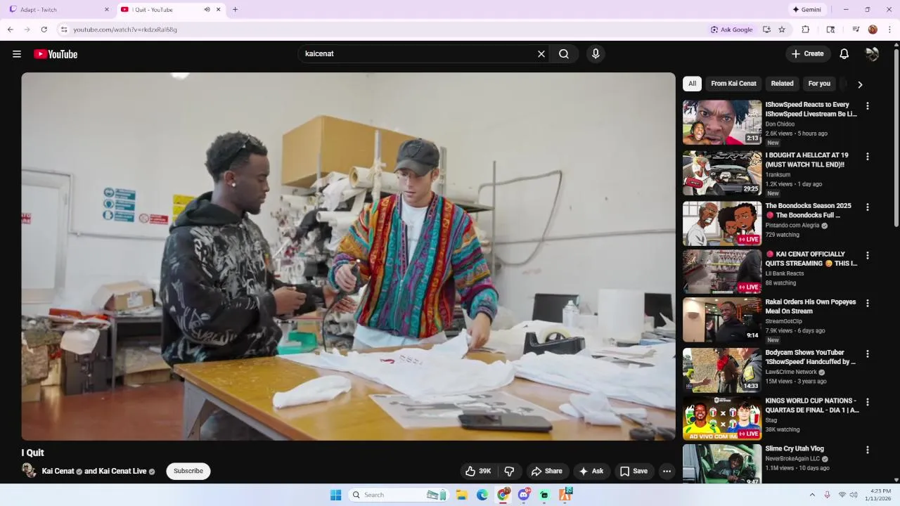Clear the search query with X icon
Screen dimensions: 900x506
[x=541, y=54]
